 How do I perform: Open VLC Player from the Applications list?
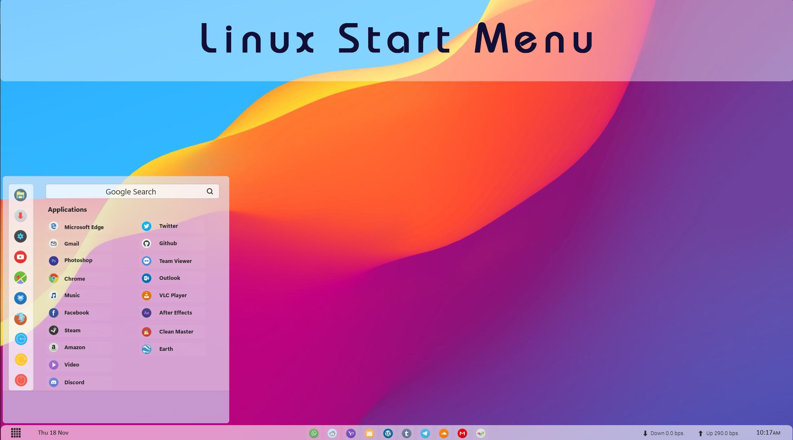[x=173, y=295]
